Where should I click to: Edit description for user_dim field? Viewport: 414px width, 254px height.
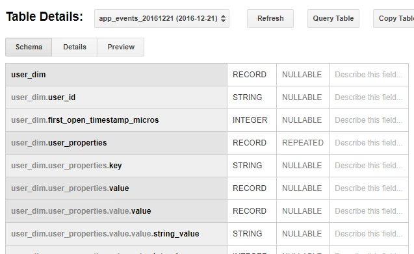pyautogui.click(x=369, y=75)
